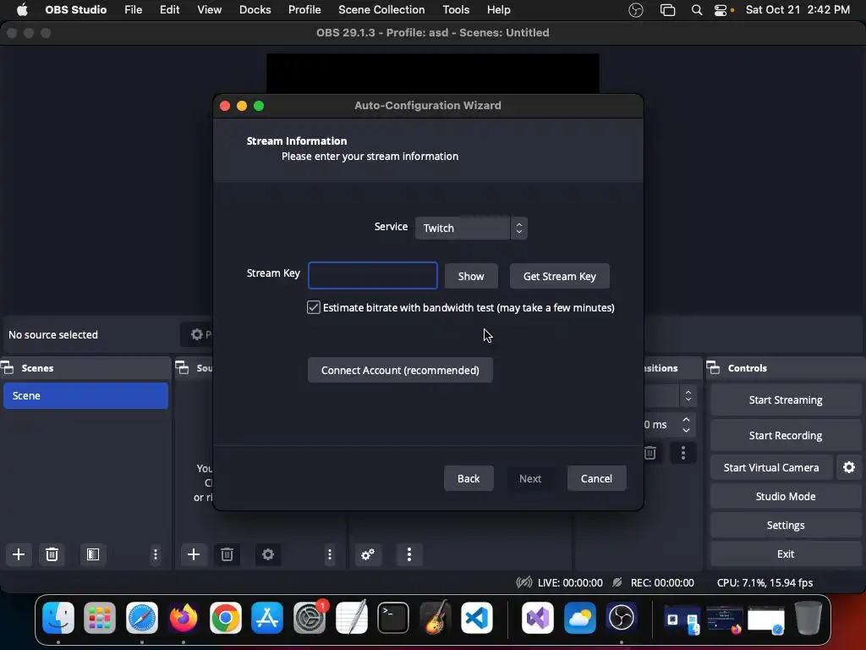866x650 pixels.
Task: Click Sources dock float icon
Action: click(182, 367)
